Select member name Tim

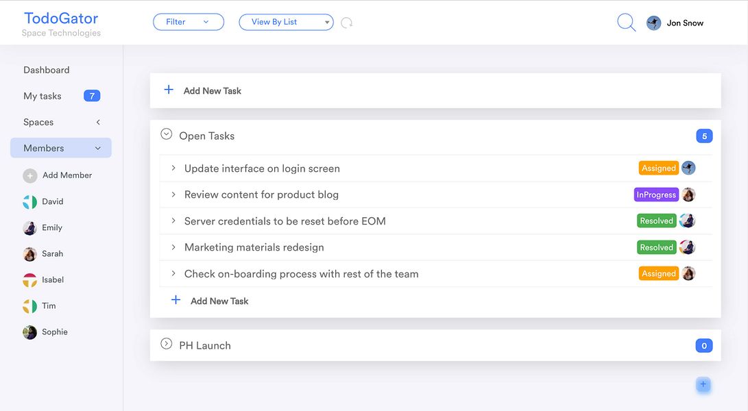tap(49, 306)
